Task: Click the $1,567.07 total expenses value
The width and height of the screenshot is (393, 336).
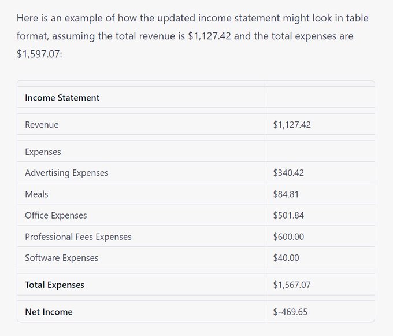Action: point(292,285)
